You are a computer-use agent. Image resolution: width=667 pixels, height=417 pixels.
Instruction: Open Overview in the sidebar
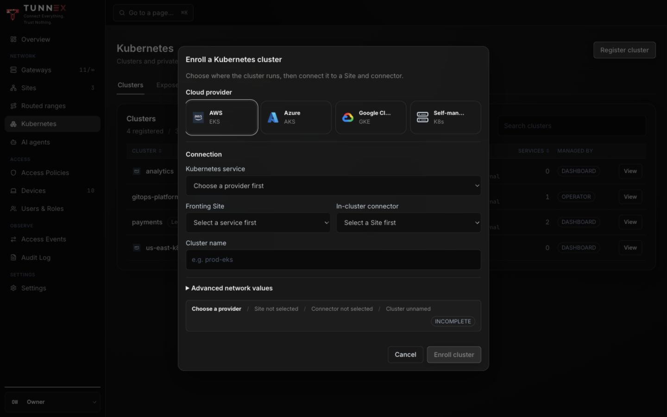[52, 39]
